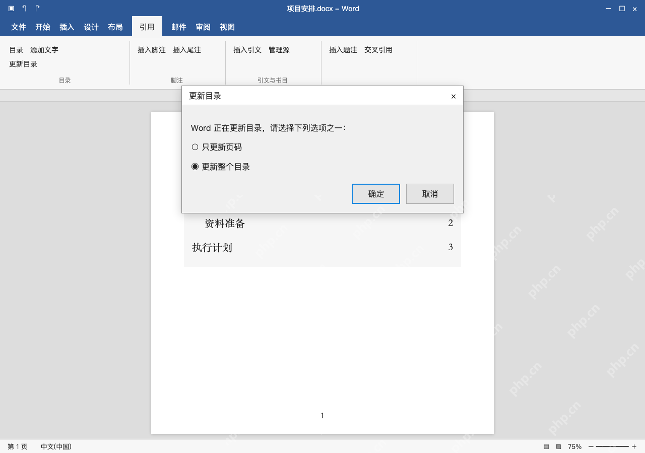Viewport: 645px width, 453px height.
Task: Minimize the Word window
Action: click(609, 9)
